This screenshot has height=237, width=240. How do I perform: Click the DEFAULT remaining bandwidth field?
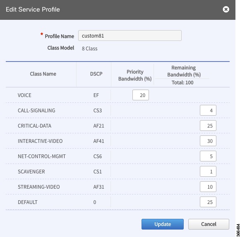(x=208, y=202)
